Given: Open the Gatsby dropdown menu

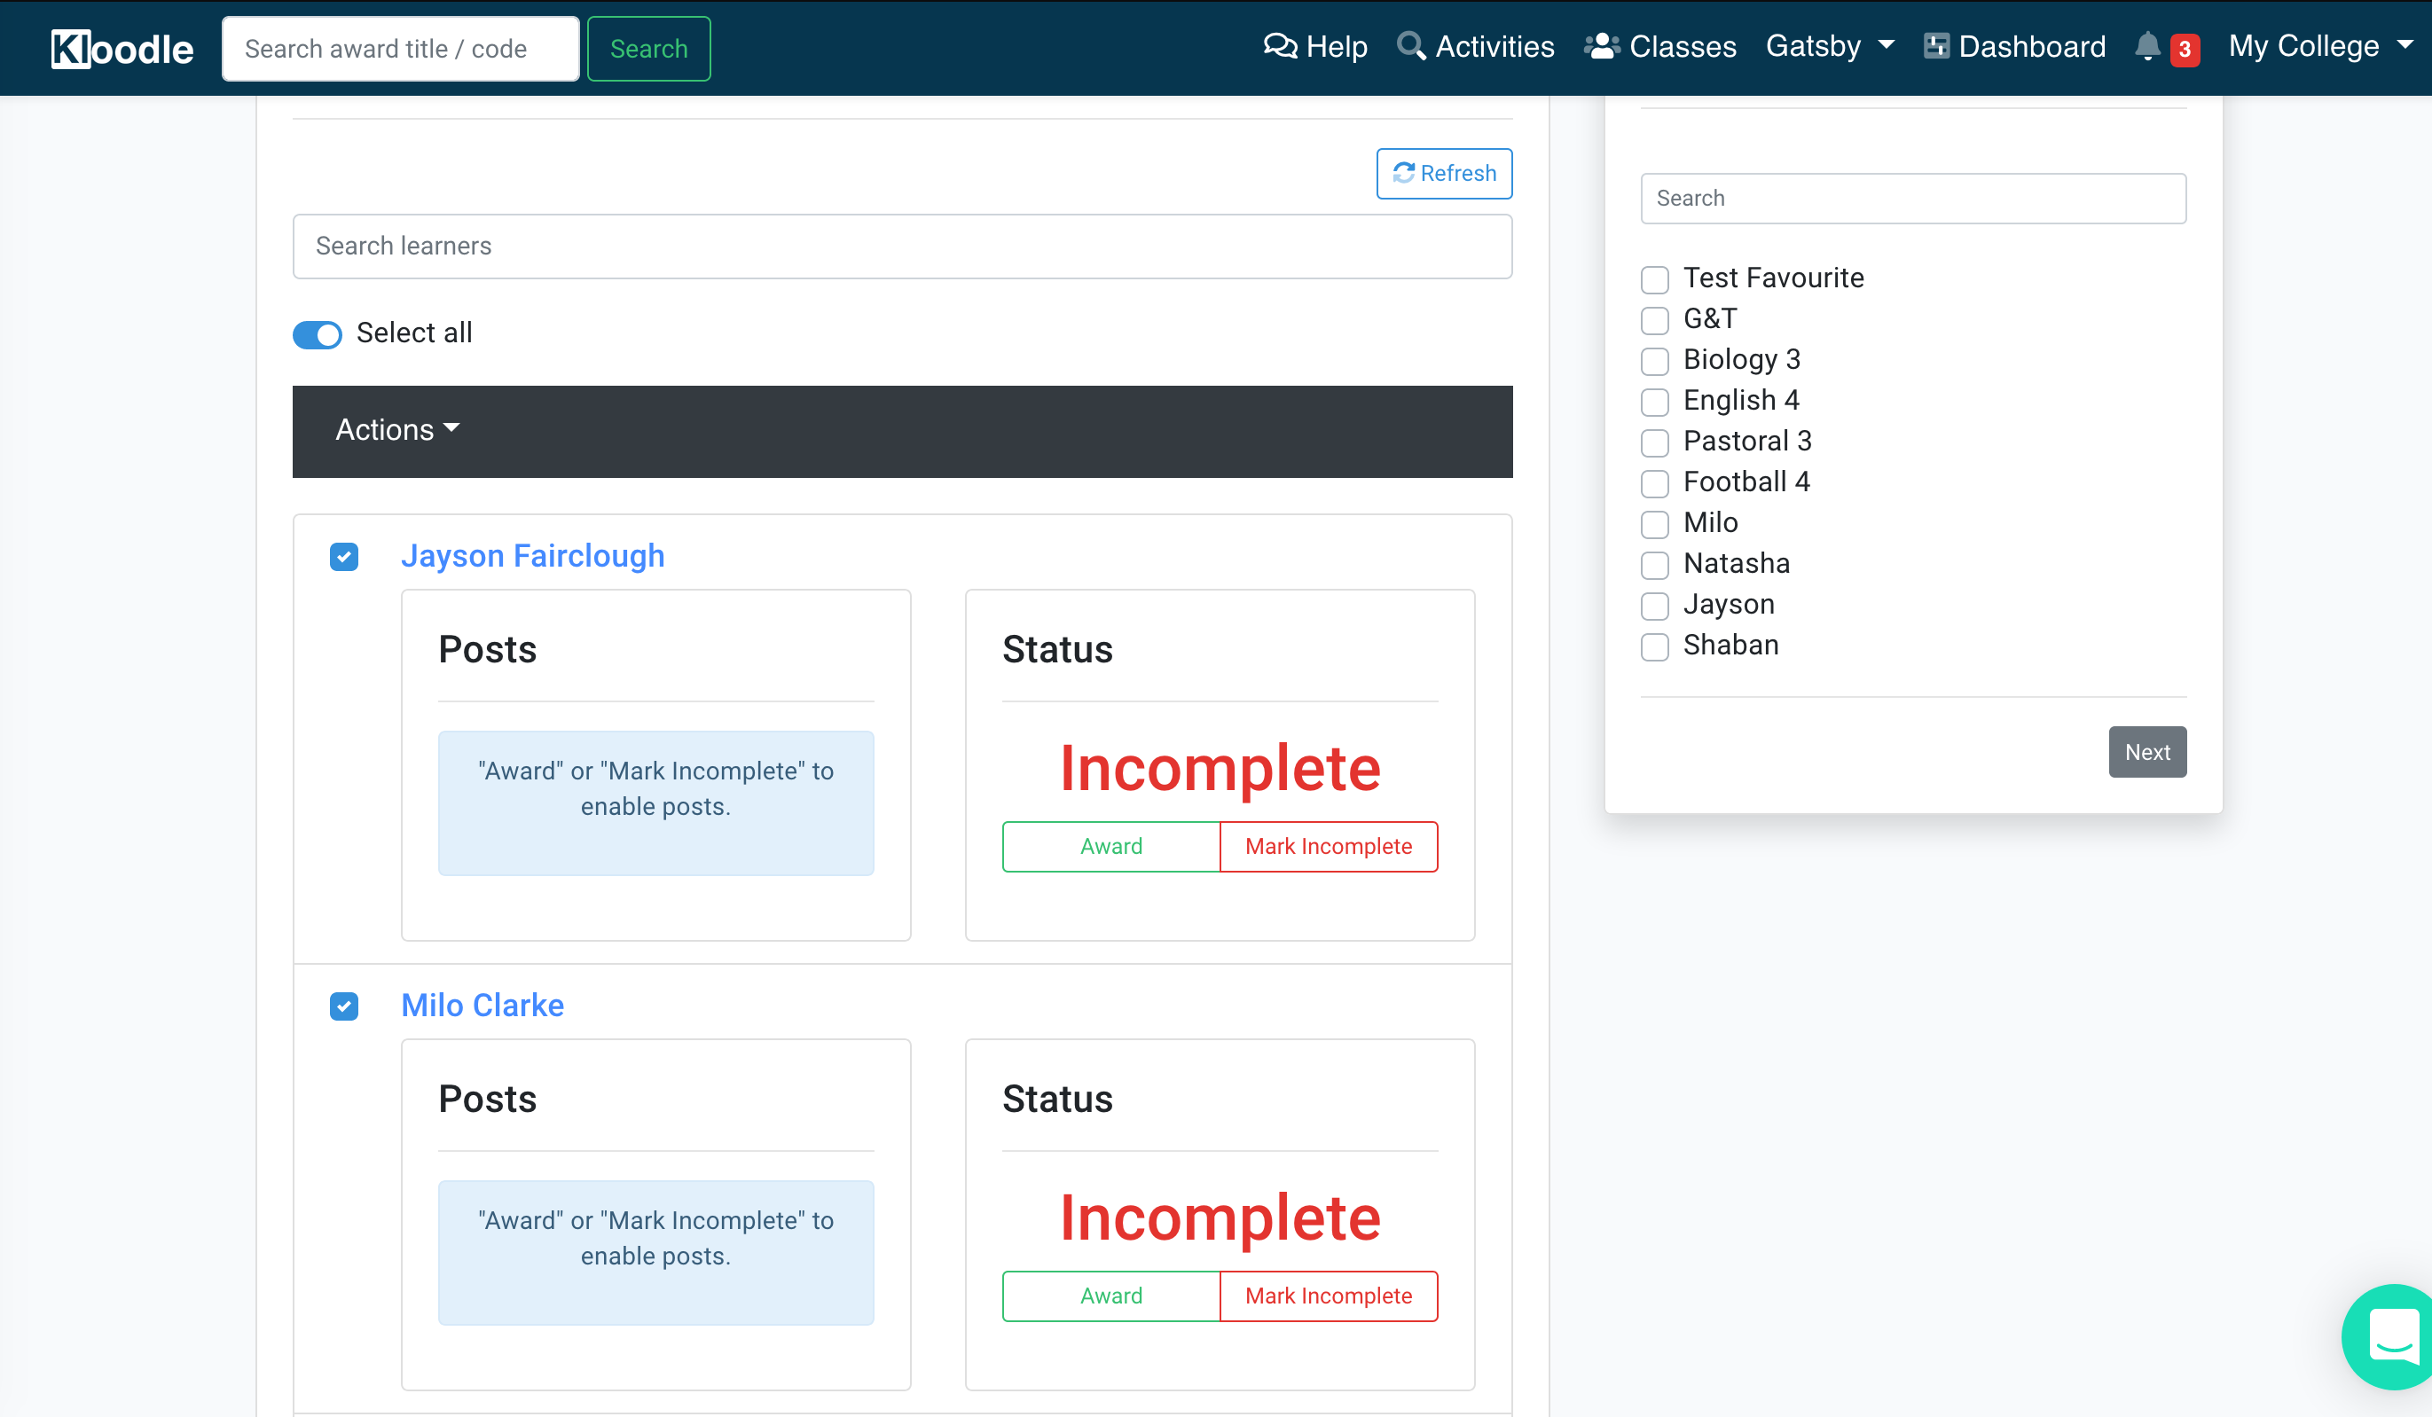Looking at the screenshot, I should 1829,46.
